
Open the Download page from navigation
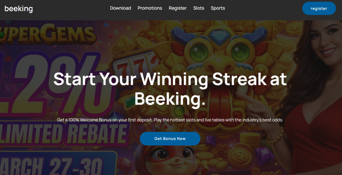point(120,8)
